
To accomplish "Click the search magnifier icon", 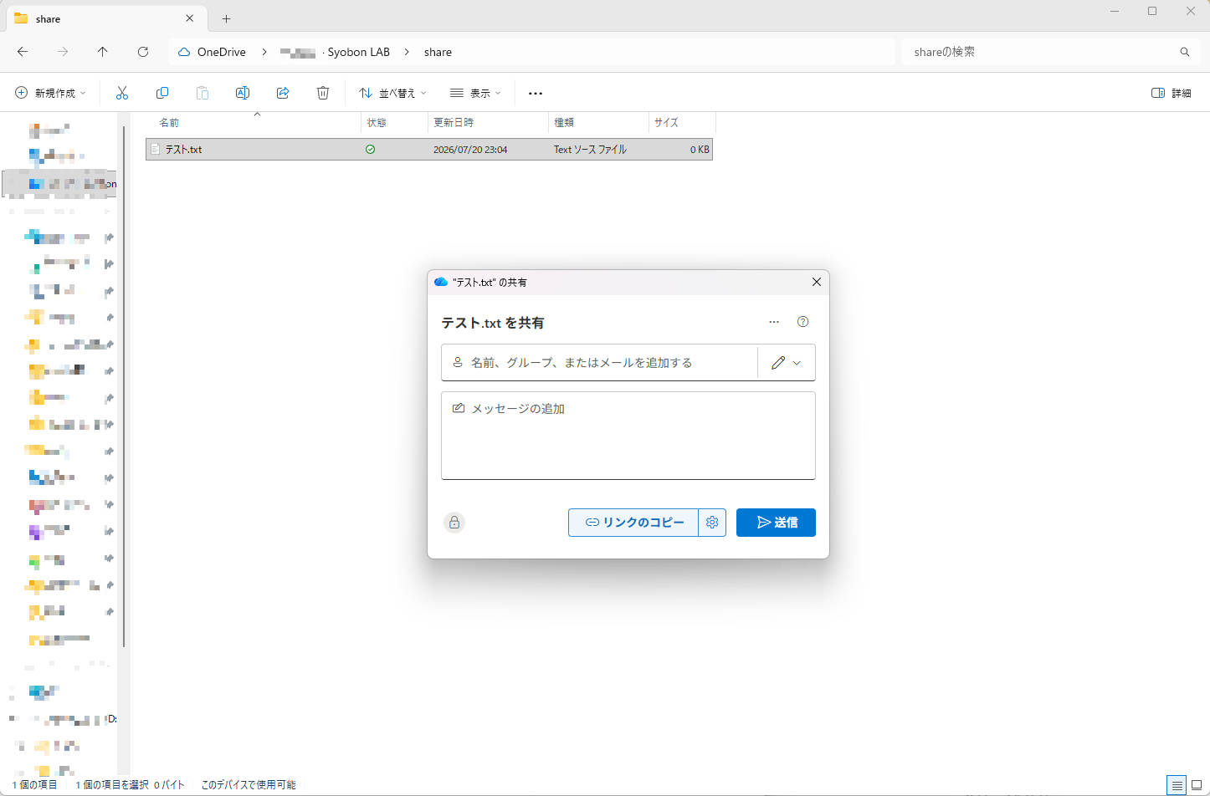I will click(x=1185, y=52).
